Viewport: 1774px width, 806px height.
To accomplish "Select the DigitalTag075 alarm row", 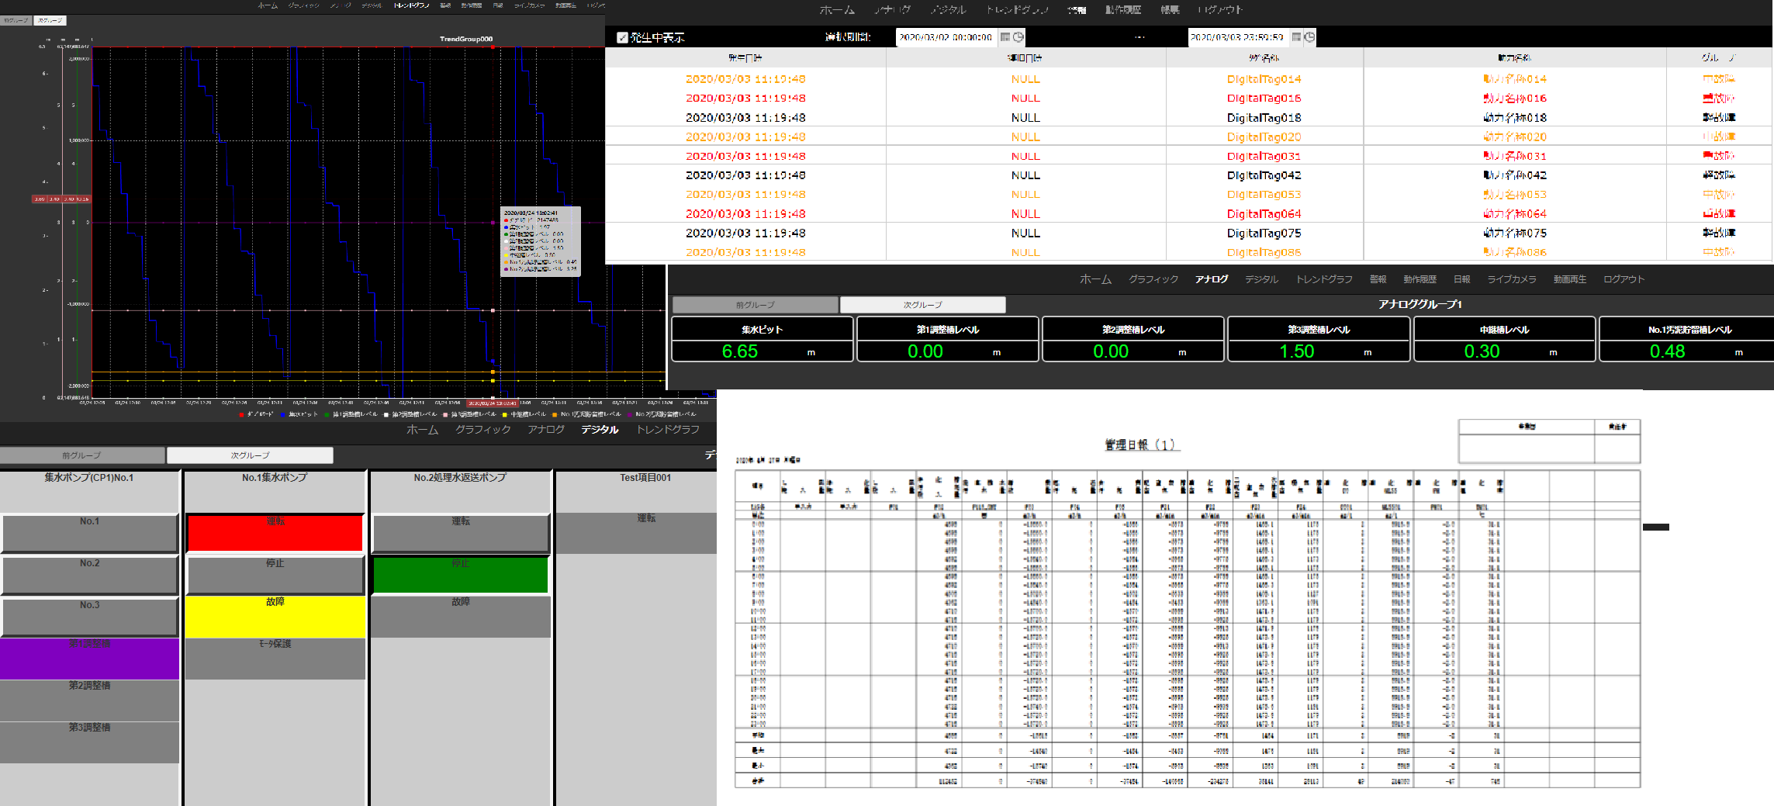I will [x=1189, y=233].
